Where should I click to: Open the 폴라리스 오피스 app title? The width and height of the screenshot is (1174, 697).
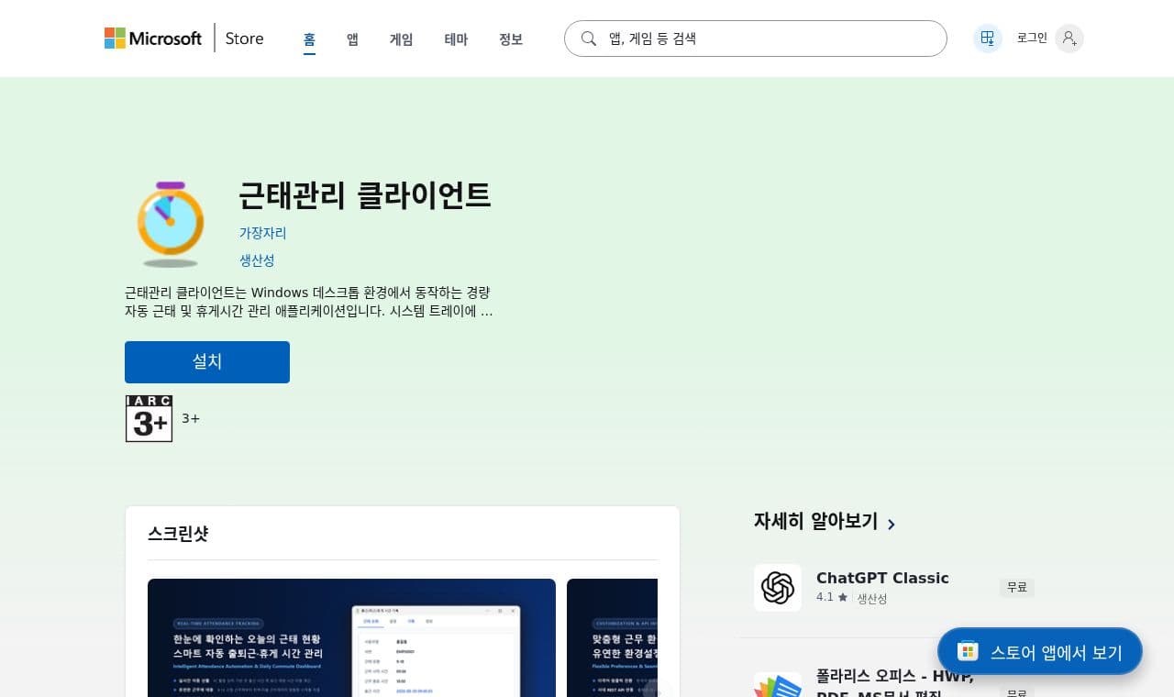click(895, 685)
